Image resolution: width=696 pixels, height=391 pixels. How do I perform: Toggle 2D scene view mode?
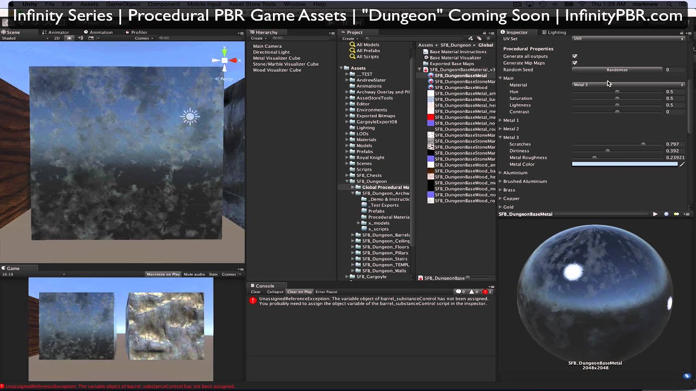(57, 38)
